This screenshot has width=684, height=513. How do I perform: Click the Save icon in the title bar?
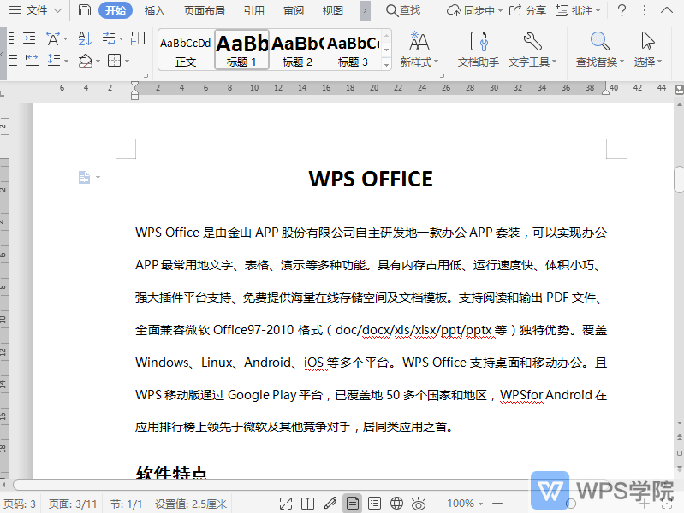tap(84, 10)
